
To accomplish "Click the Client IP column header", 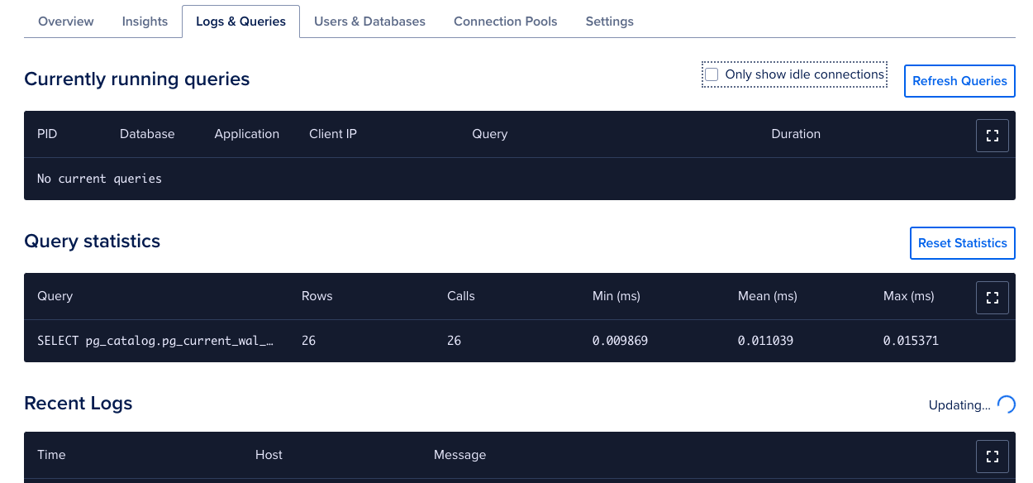I will click(333, 134).
